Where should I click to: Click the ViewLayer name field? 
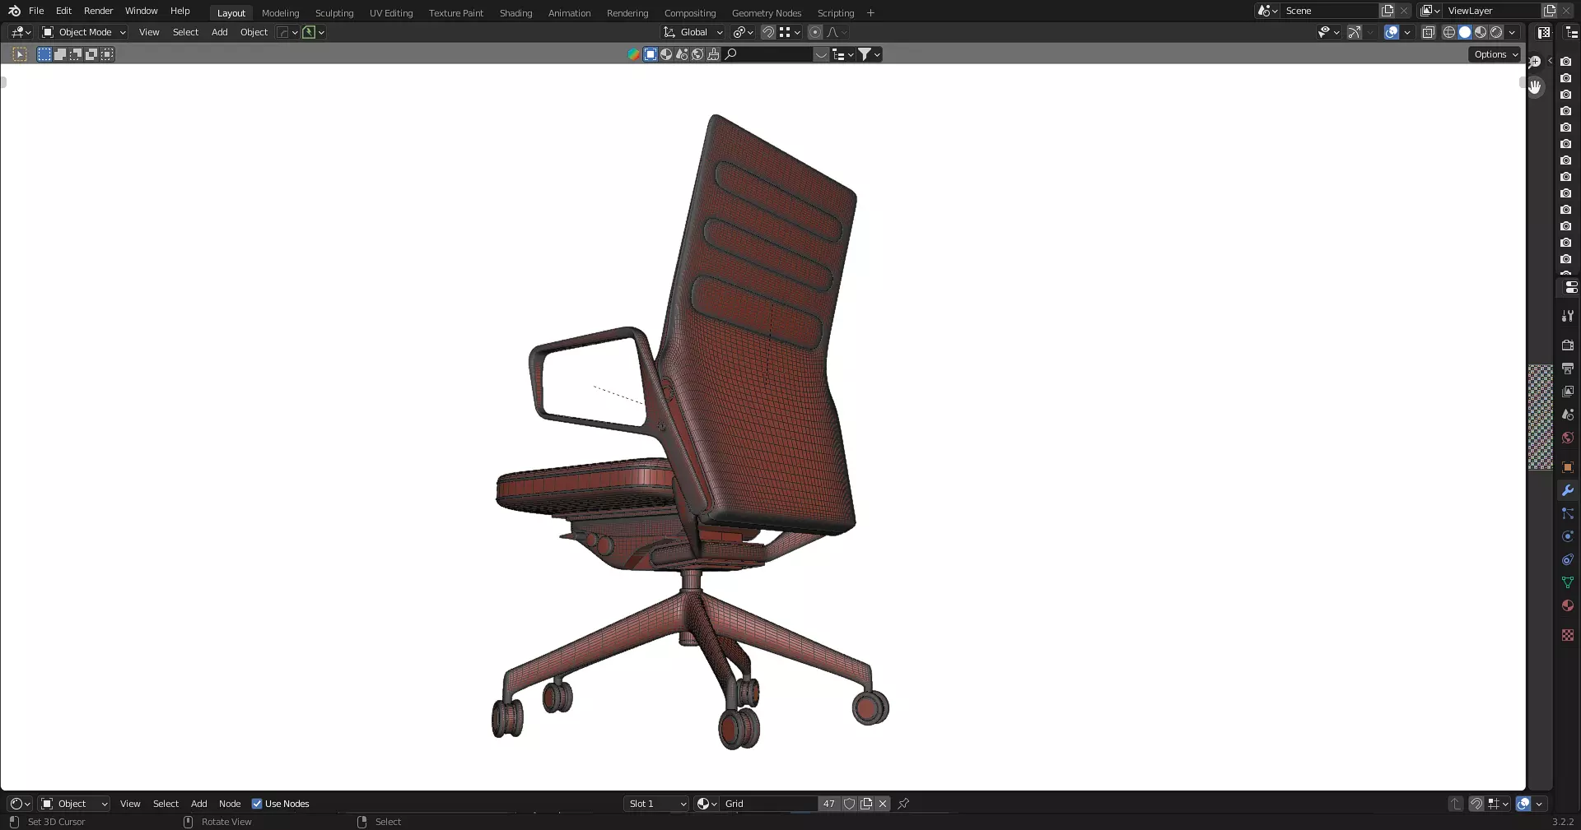[x=1492, y=11]
